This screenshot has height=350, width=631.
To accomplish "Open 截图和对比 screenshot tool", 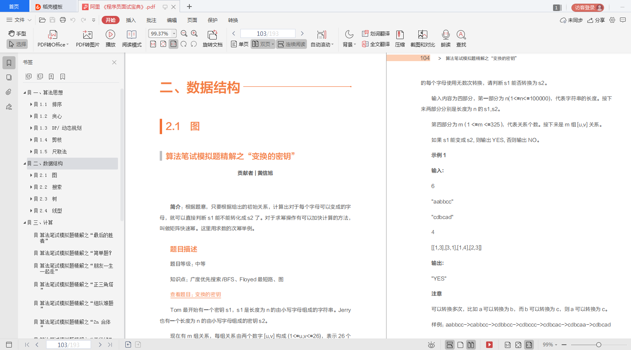I will click(x=422, y=39).
